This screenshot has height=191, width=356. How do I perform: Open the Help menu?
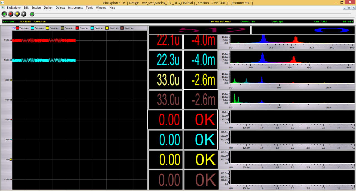112,8
